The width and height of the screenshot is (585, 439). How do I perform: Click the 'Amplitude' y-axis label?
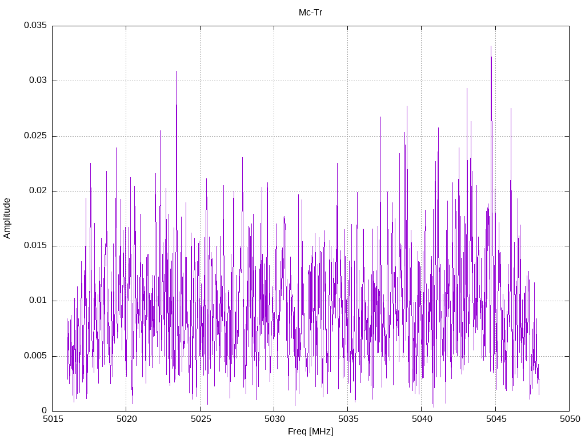click(7, 218)
